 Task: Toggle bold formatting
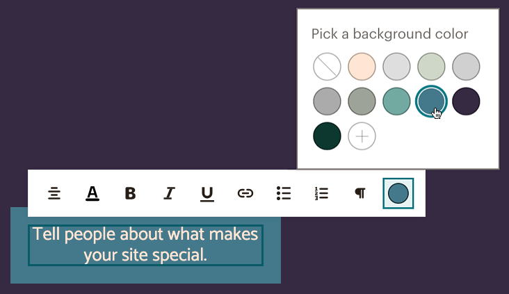tap(130, 193)
